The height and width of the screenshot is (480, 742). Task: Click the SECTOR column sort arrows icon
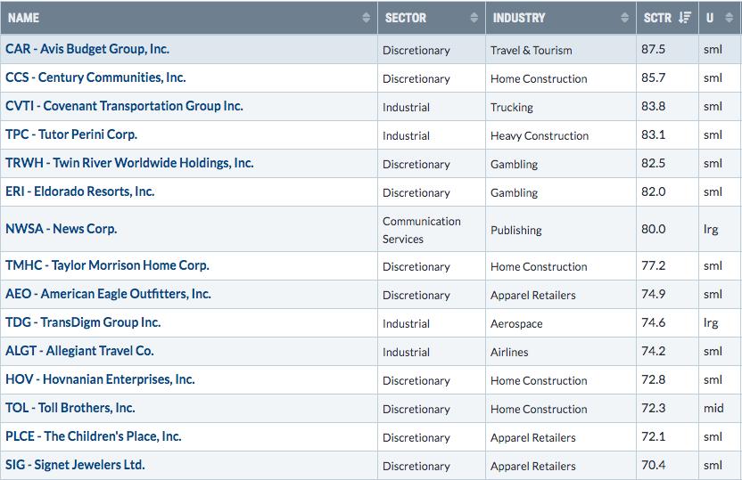point(474,18)
